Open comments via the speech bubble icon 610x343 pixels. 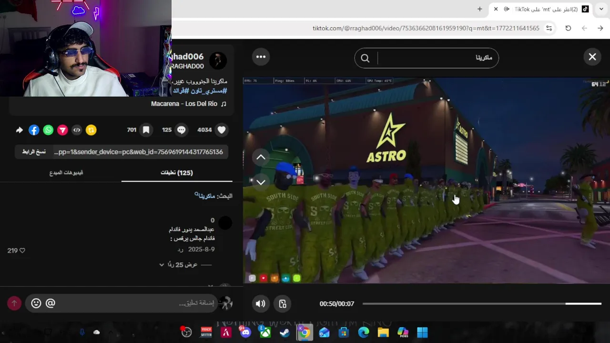182,130
